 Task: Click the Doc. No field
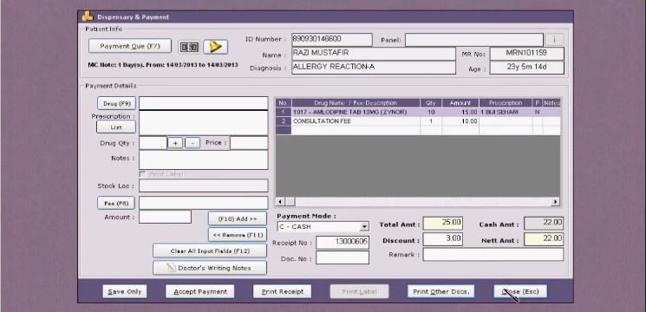[343, 257]
